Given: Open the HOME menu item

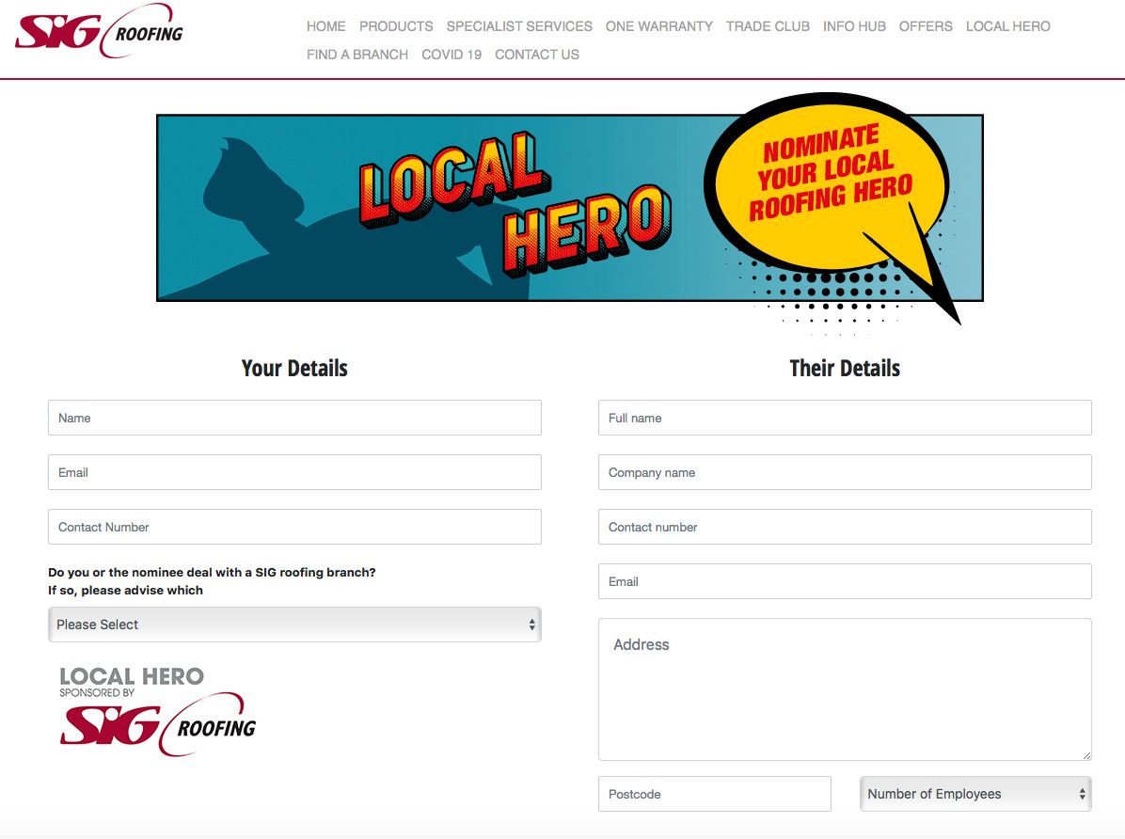Looking at the screenshot, I should click(325, 26).
